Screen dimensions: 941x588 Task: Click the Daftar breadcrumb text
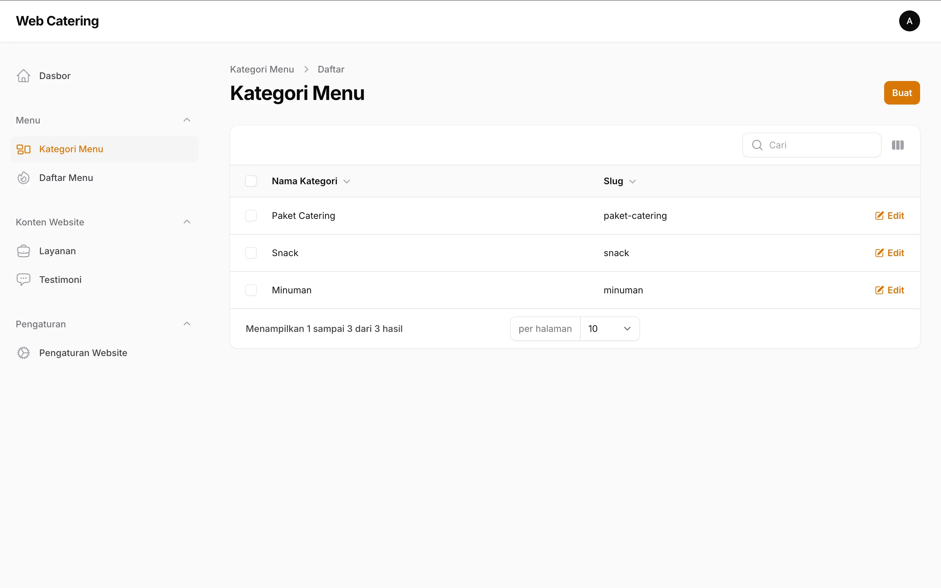point(331,69)
